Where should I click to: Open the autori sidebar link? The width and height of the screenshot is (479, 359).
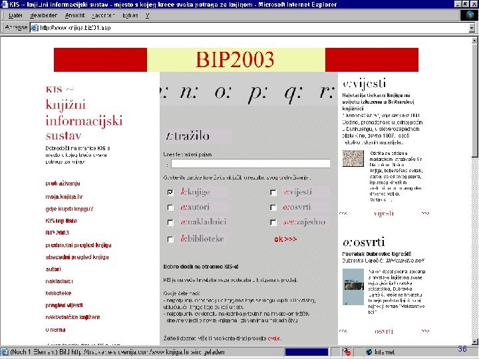[53, 269]
